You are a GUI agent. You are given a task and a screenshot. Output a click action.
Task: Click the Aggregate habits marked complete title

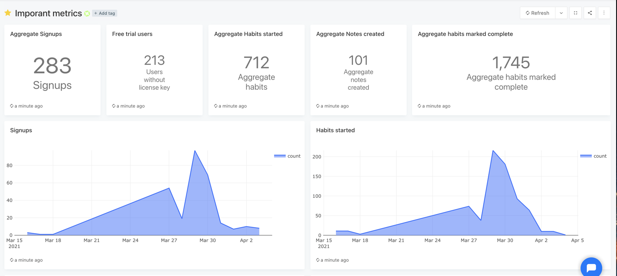pos(465,34)
